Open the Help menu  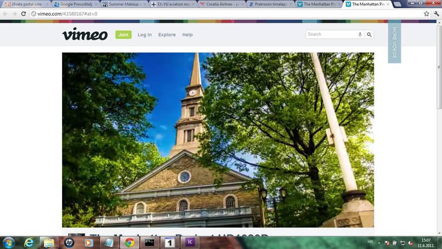click(187, 35)
